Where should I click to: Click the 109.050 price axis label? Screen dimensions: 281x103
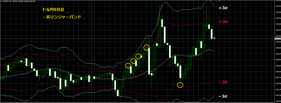tap(278, 12)
